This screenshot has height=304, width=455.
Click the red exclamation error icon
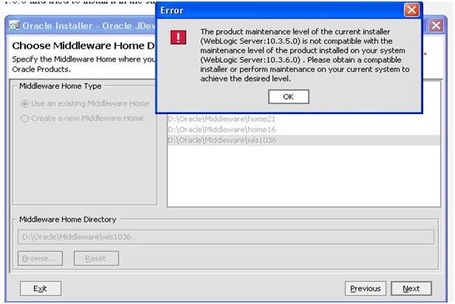178,38
